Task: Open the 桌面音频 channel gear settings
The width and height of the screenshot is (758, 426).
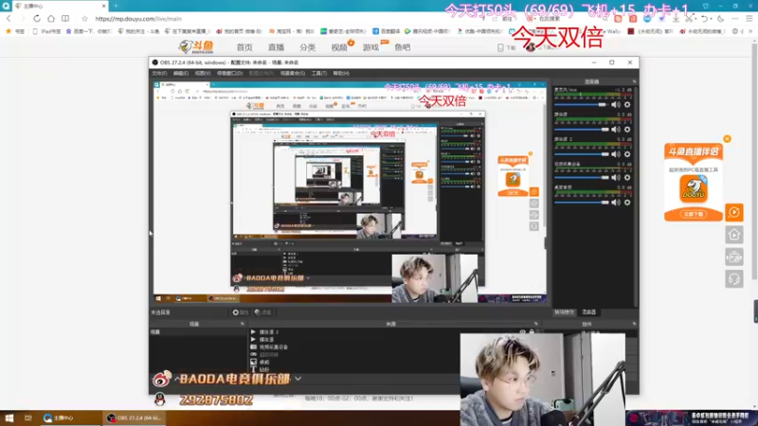Action: (x=627, y=203)
